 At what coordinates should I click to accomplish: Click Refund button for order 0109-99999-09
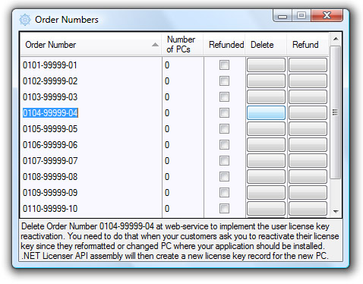308,193
